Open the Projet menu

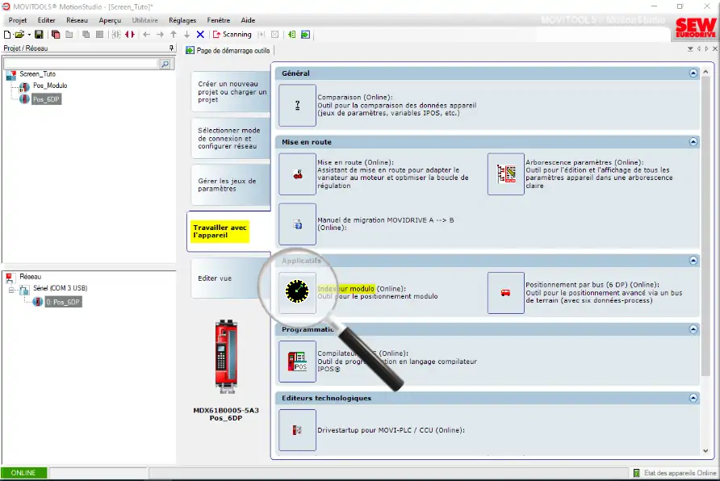coord(18,20)
